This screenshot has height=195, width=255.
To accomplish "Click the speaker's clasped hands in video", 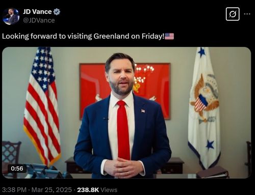I will click(124, 168).
